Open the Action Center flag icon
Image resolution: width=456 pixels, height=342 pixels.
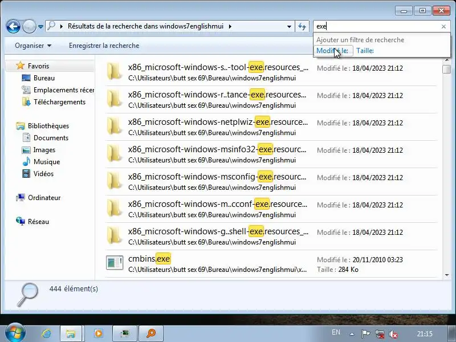pos(365,333)
